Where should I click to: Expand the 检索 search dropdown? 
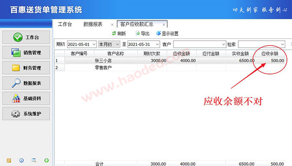tap(282, 45)
